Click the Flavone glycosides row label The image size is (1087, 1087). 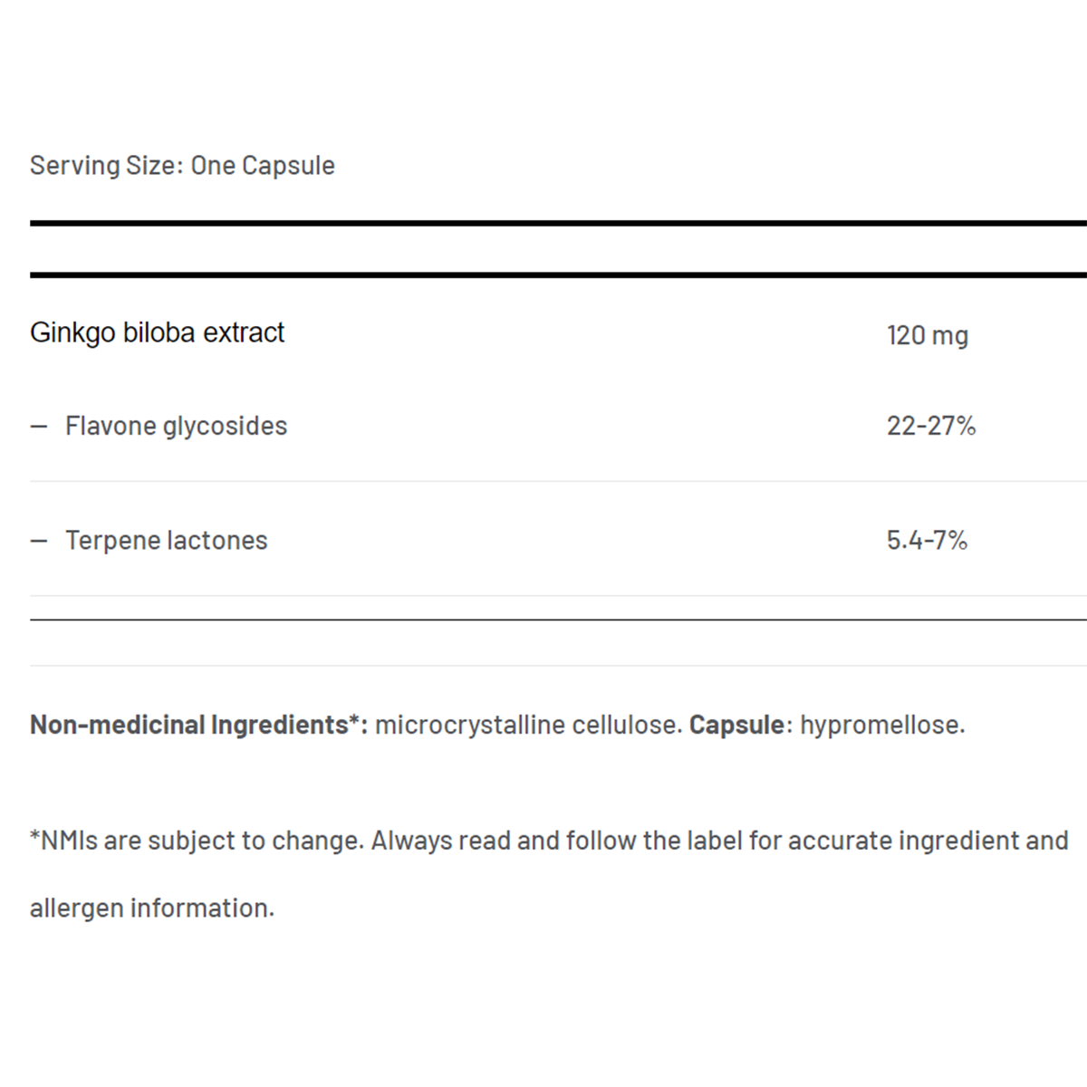coord(176,426)
